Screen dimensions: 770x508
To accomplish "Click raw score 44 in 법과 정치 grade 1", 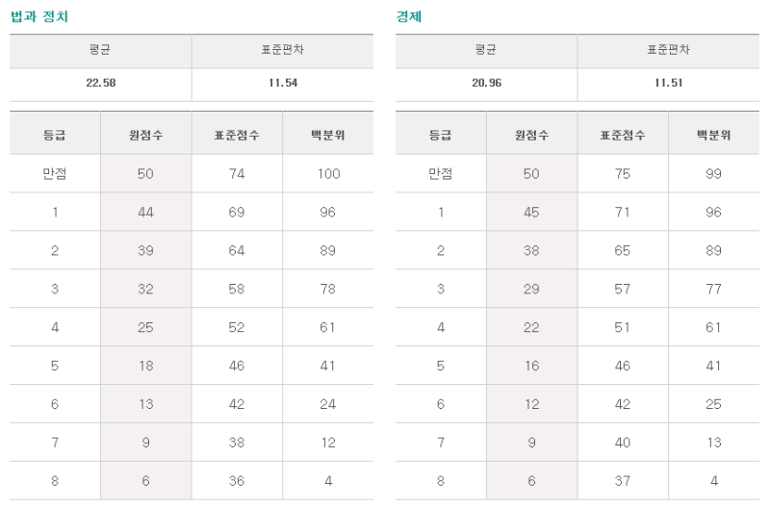I will [x=146, y=212].
